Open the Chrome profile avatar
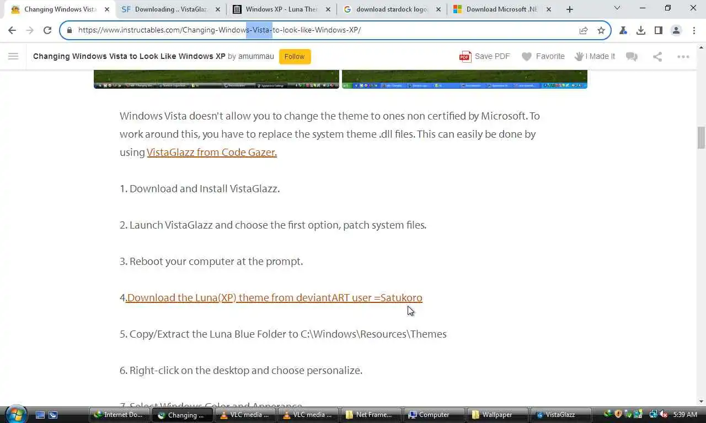Screen dimensions: 706x423 (x=676, y=30)
